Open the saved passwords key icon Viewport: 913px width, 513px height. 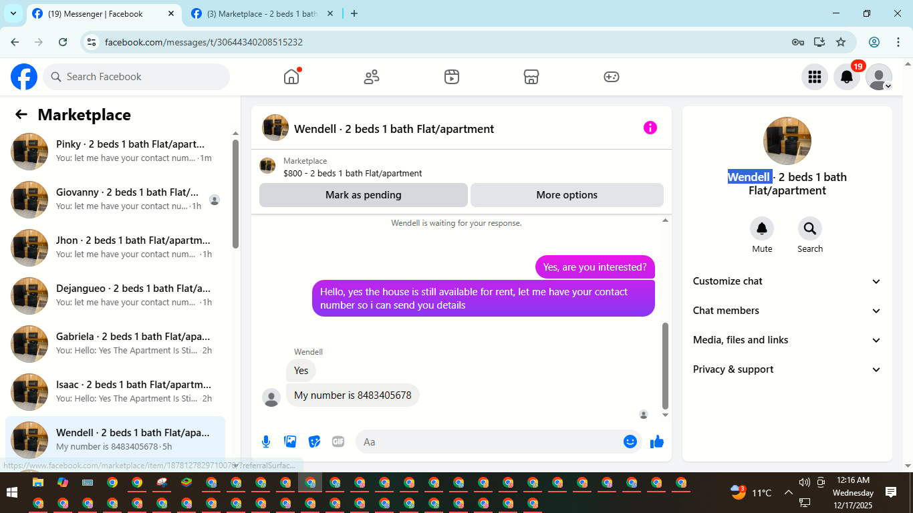click(x=798, y=42)
